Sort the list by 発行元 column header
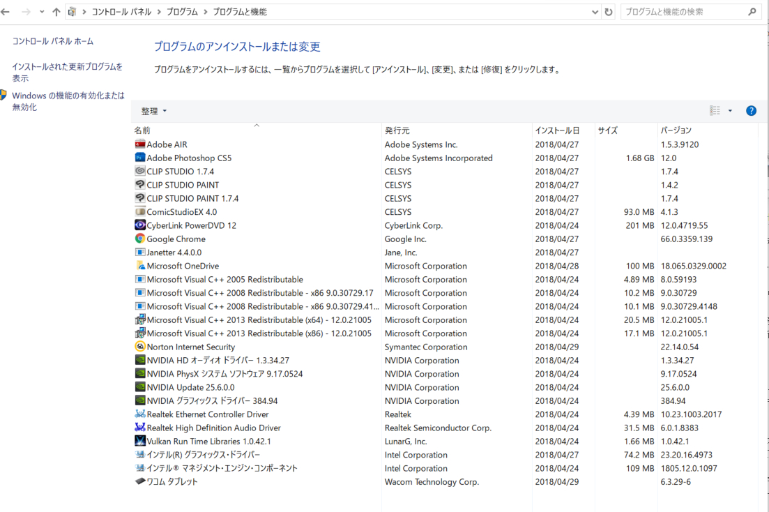 click(397, 130)
